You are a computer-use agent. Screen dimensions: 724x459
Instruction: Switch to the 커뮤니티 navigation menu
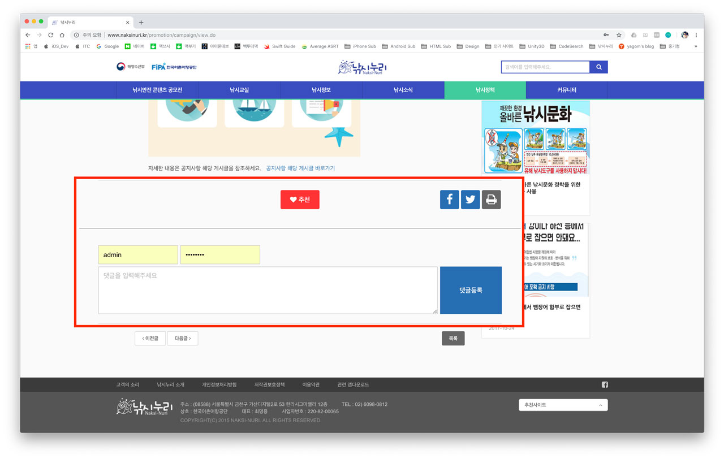[x=566, y=89]
